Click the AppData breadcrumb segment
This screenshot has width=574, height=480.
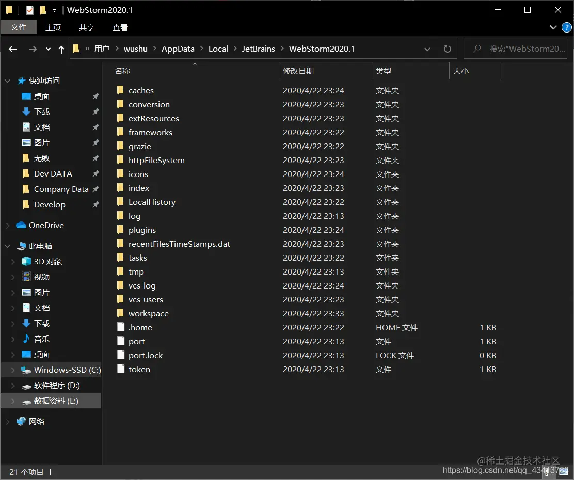(x=178, y=49)
